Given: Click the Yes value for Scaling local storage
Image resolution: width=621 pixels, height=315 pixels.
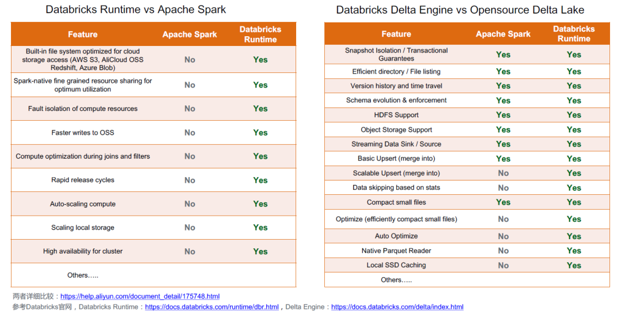Looking at the screenshot, I should click(260, 228).
